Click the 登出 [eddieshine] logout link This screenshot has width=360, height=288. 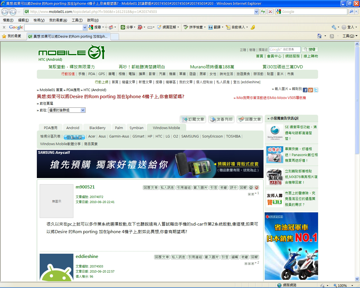[247, 82]
